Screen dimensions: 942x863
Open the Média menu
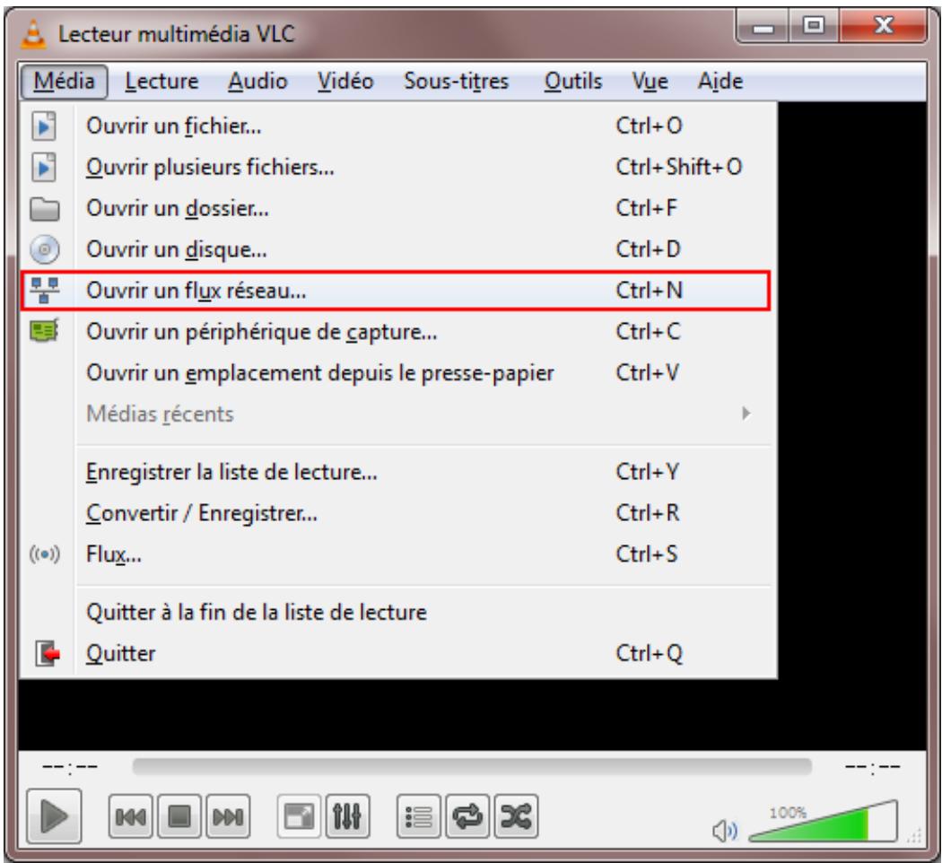pyautogui.click(x=65, y=82)
